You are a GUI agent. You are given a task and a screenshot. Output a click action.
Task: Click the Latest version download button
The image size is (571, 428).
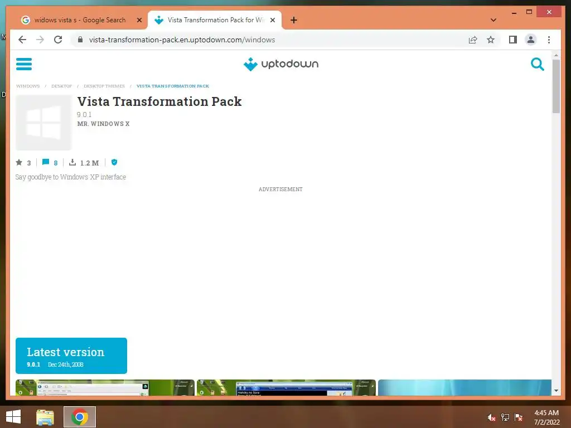tap(71, 356)
